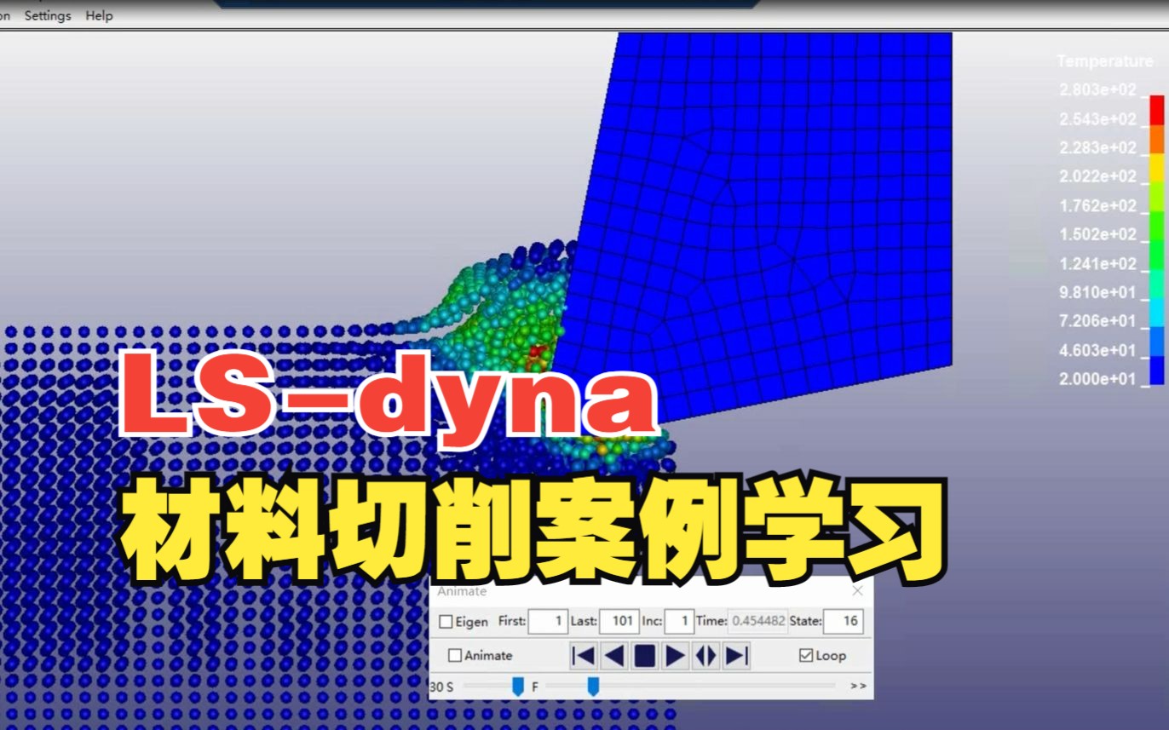Viewport: 1169px width, 730px height.
Task: Click the yellow legend color swatch
Action: (1156, 168)
